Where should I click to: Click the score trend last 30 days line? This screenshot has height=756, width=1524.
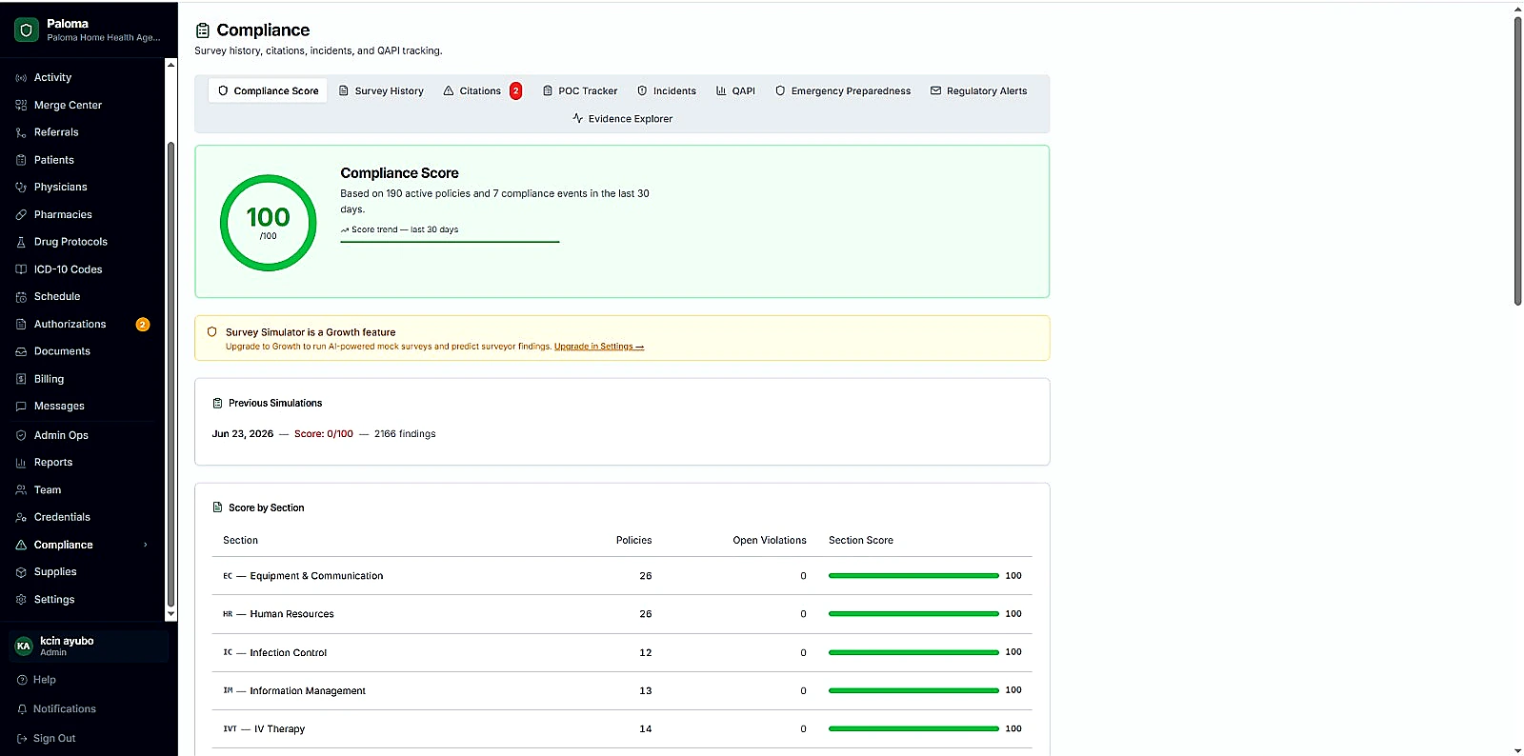click(450, 242)
